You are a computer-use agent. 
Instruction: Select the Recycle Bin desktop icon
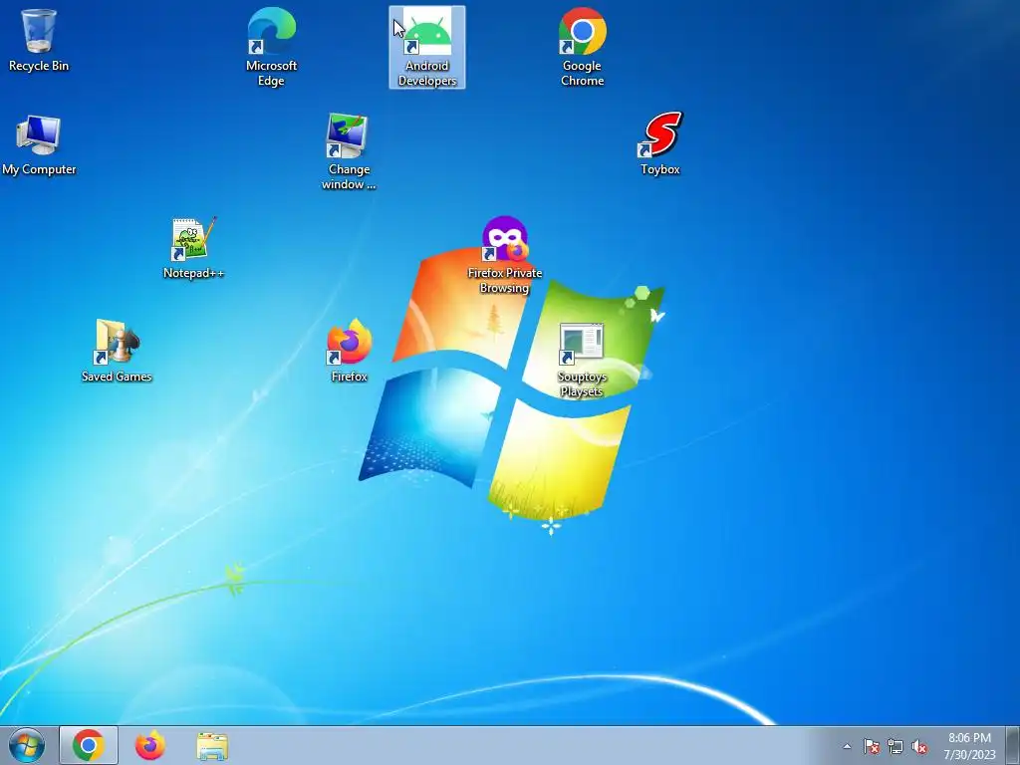pyautogui.click(x=39, y=40)
